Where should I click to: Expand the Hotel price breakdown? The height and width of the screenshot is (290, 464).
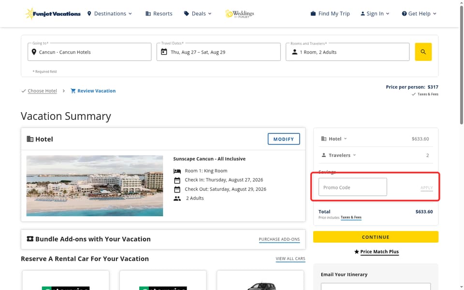point(334,139)
